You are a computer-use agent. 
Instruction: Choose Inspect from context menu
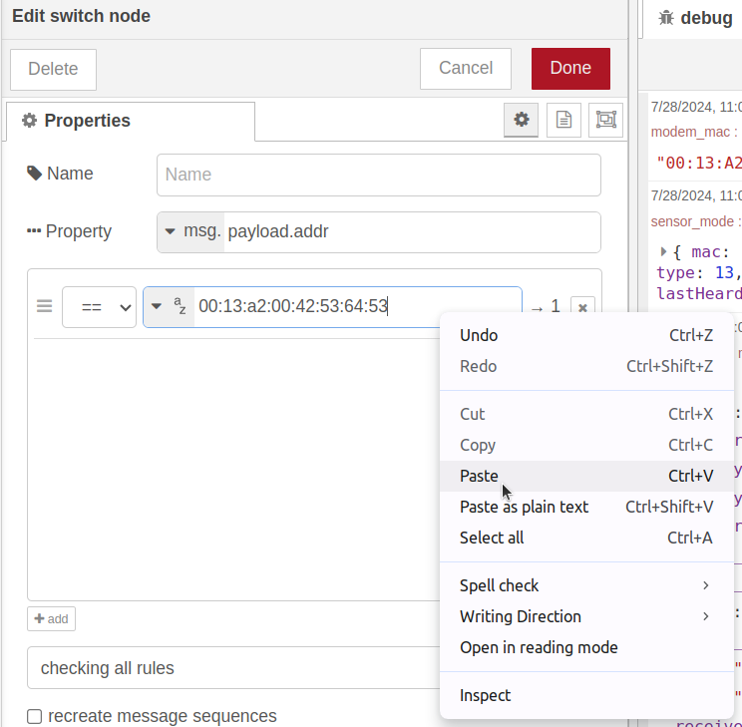586,695
